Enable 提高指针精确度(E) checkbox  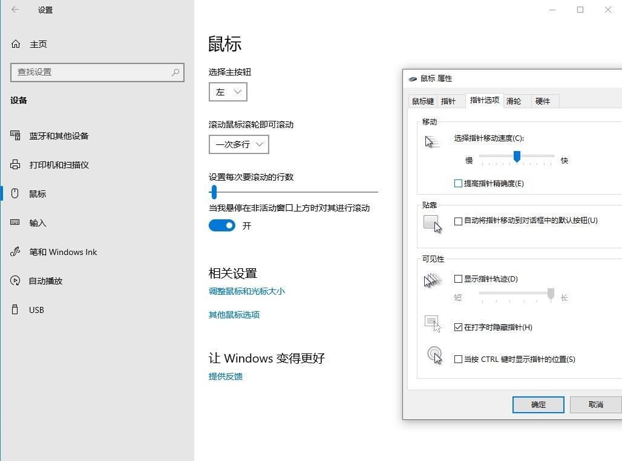(x=458, y=183)
